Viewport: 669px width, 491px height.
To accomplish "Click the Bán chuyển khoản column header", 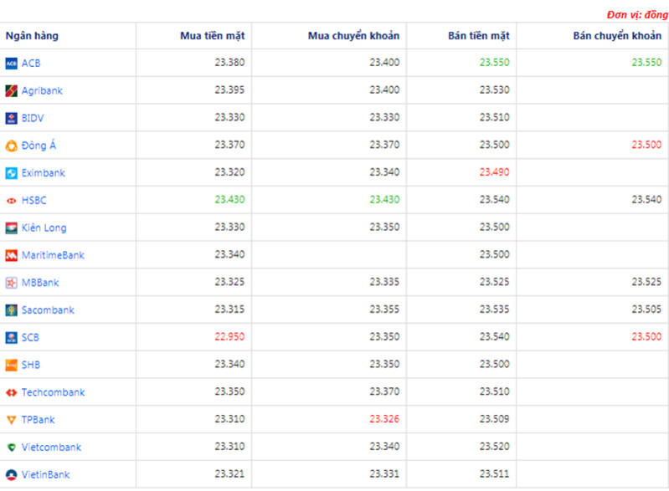I will (x=616, y=36).
